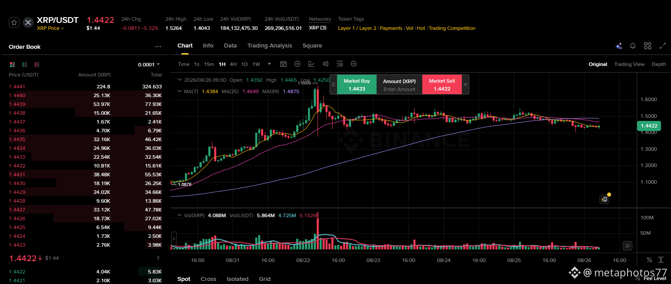Click the Enter Amount XRP field

point(399,89)
